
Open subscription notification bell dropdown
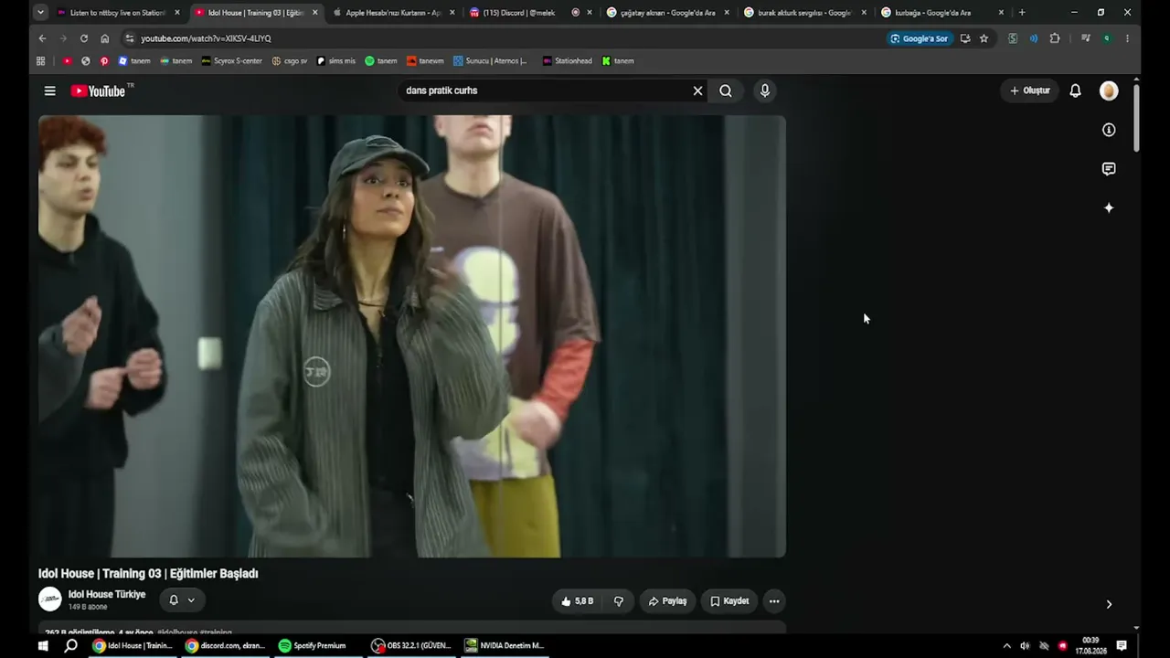tap(182, 600)
